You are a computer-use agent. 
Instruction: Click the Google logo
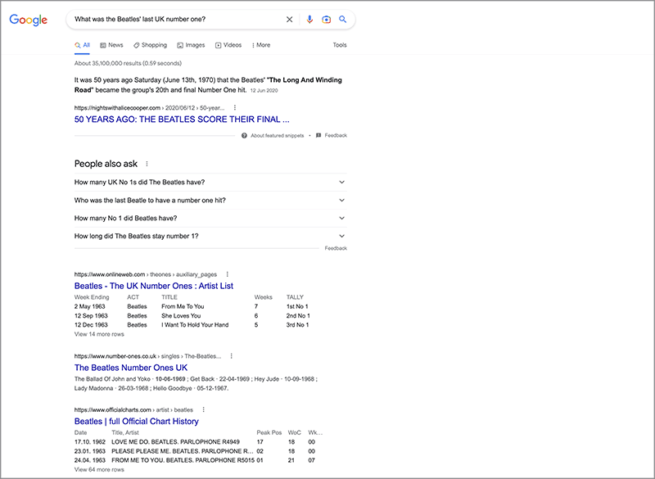pyautogui.click(x=29, y=20)
